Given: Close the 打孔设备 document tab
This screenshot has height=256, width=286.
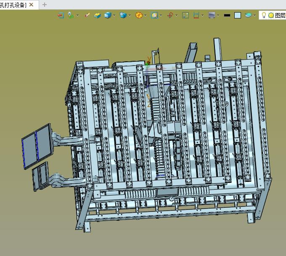Looking at the screenshot, I should 31,5.
